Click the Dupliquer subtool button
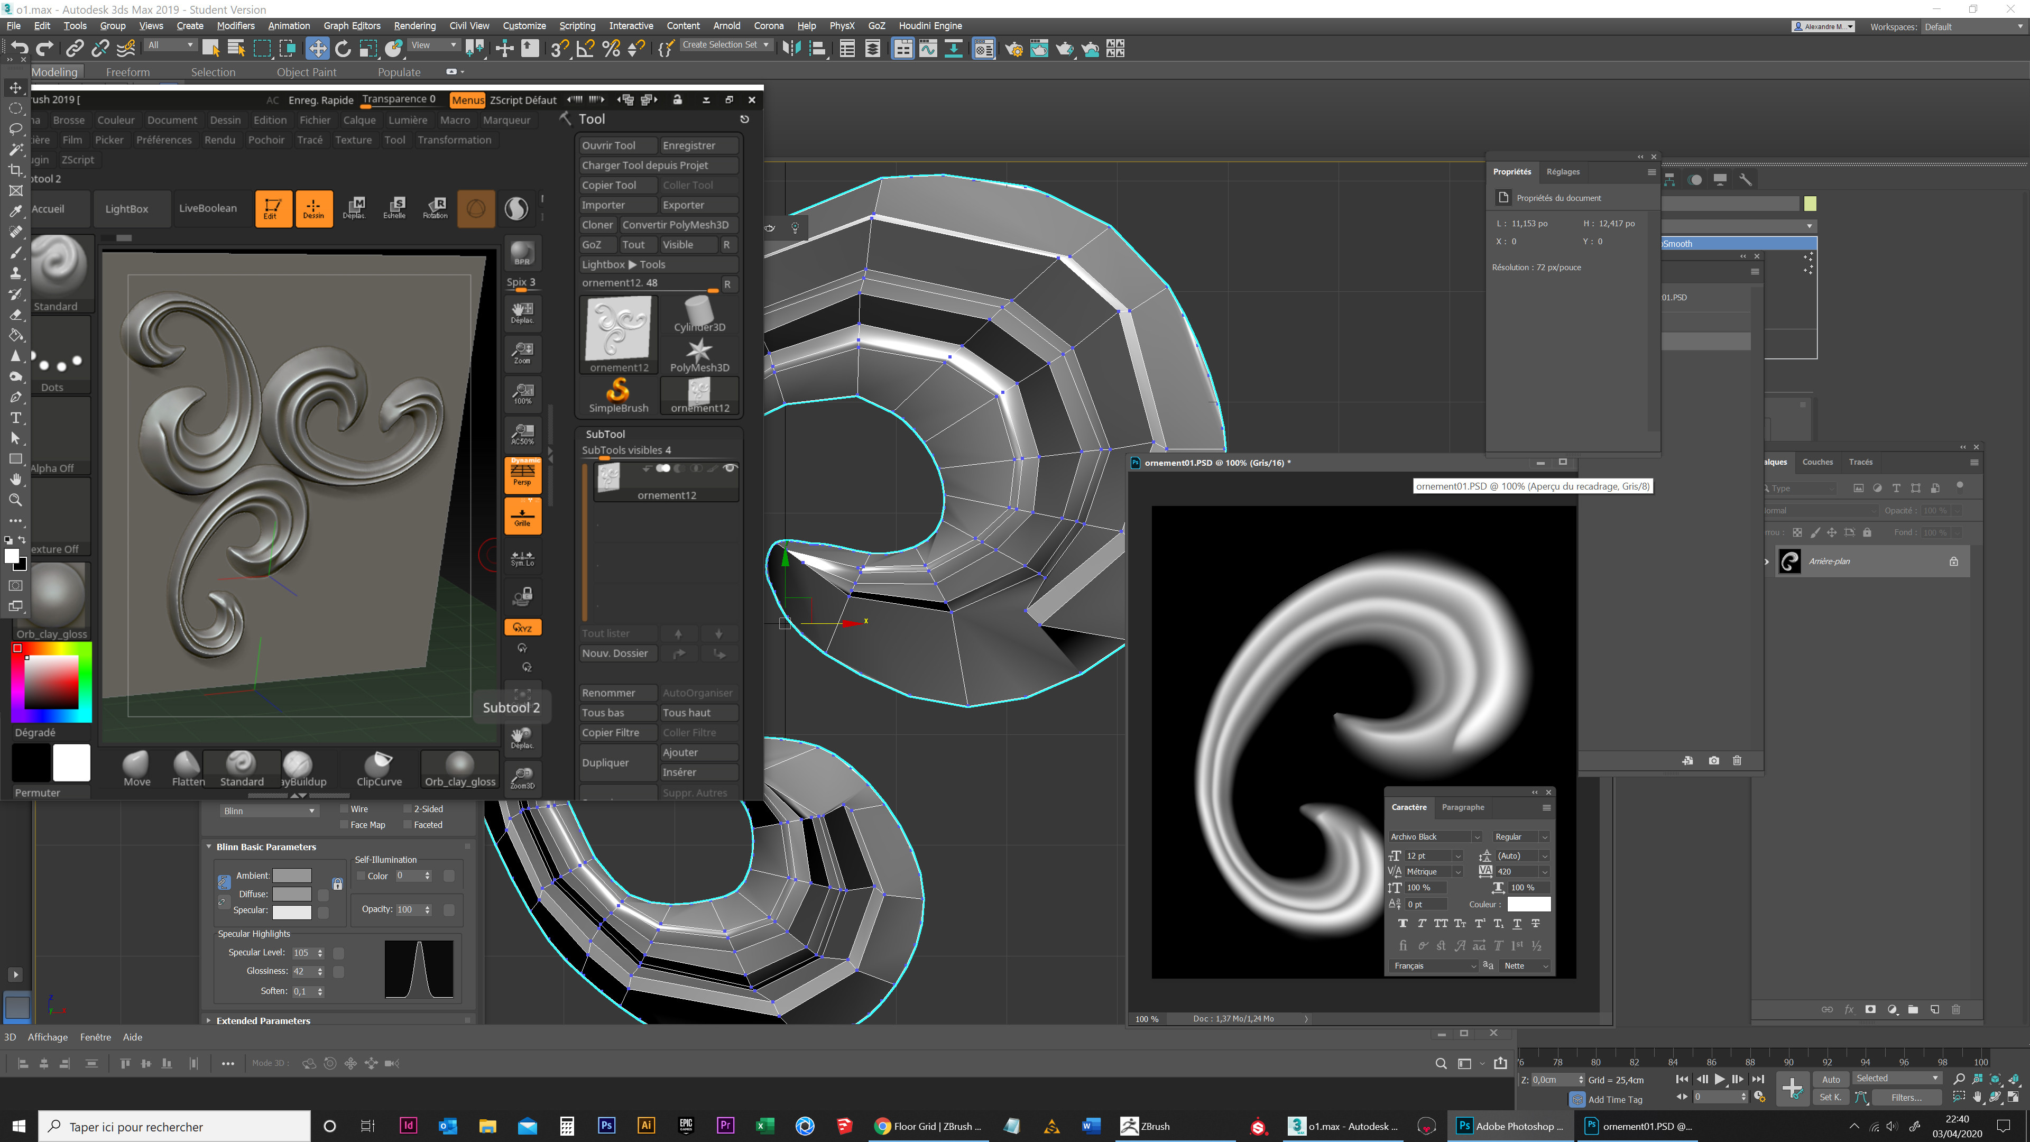The image size is (2030, 1142). tap(619, 762)
